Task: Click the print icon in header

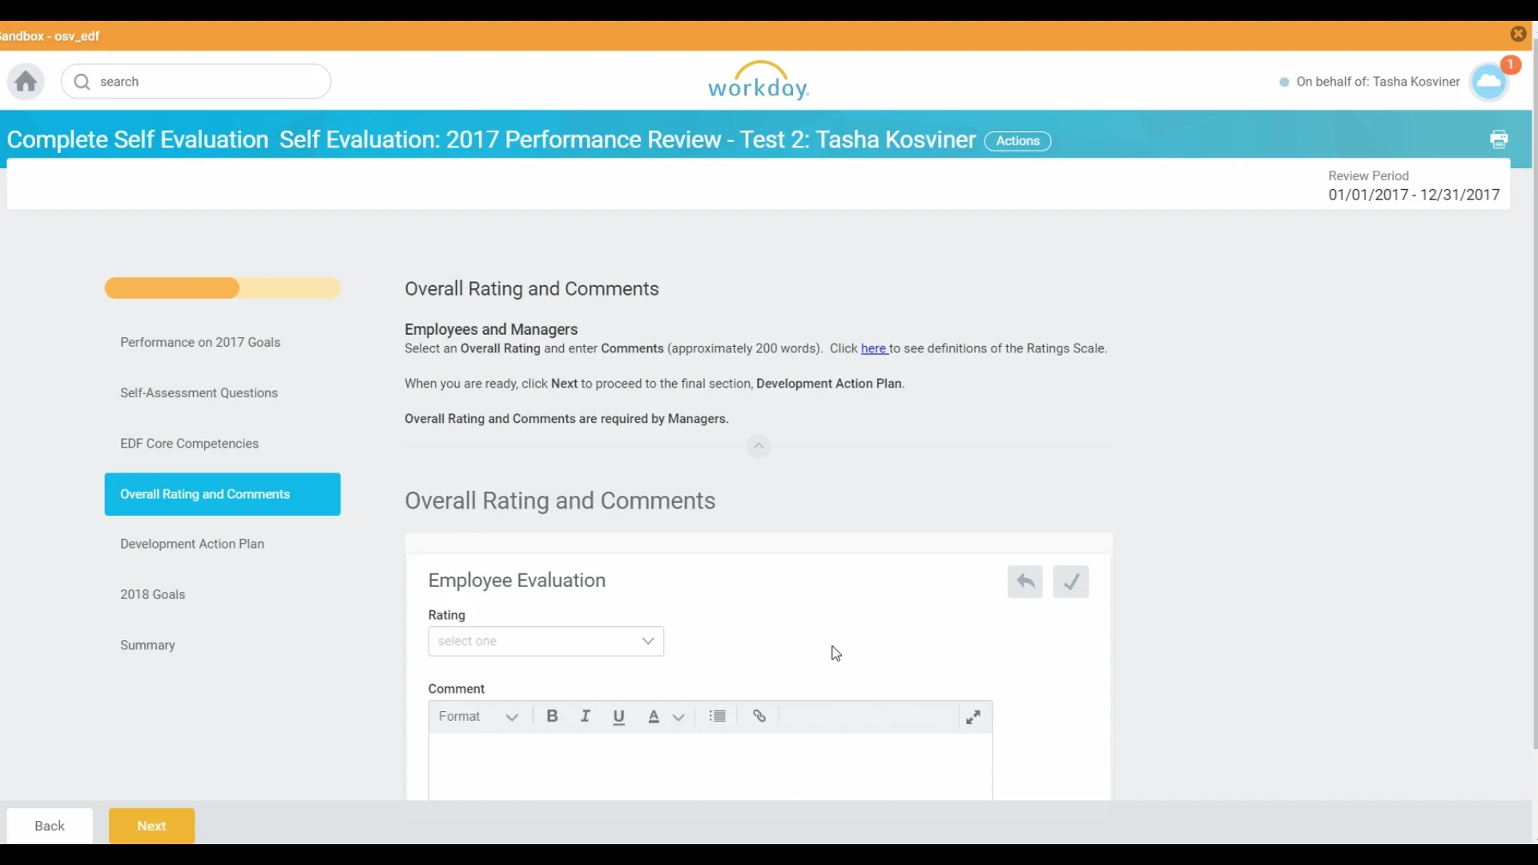Action: [x=1499, y=139]
